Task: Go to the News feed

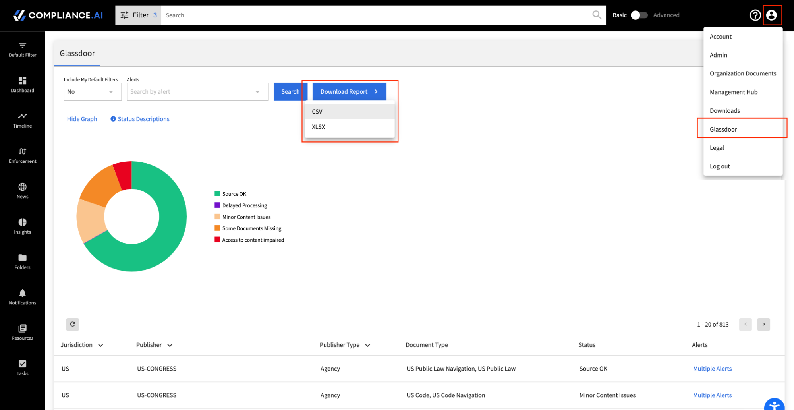Action: [22, 191]
